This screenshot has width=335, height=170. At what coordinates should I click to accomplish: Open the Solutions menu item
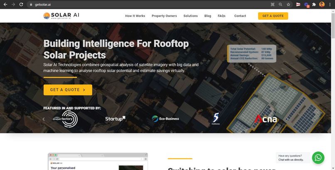pyautogui.click(x=190, y=16)
